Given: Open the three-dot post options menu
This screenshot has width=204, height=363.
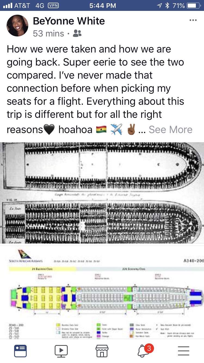Looking at the screenshot, I should pos(193,20).
